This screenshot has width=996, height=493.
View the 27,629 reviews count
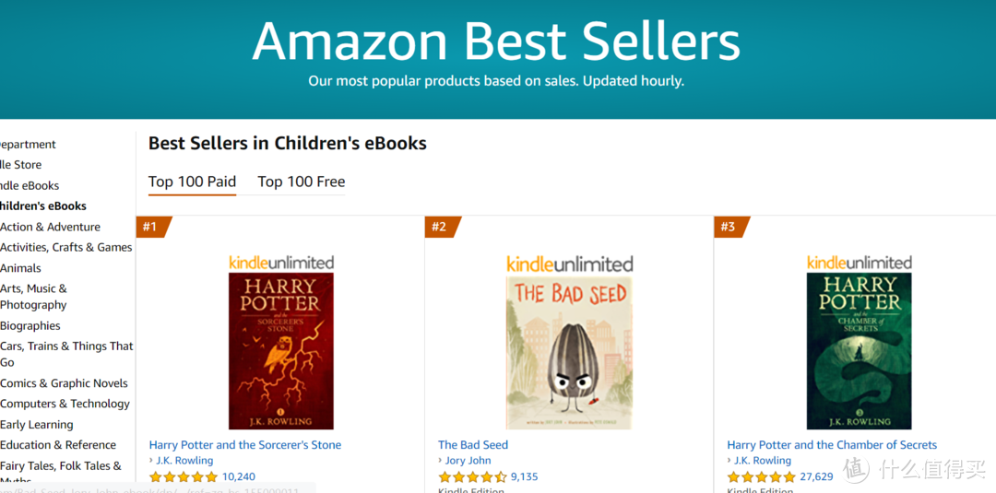(816, 477)
